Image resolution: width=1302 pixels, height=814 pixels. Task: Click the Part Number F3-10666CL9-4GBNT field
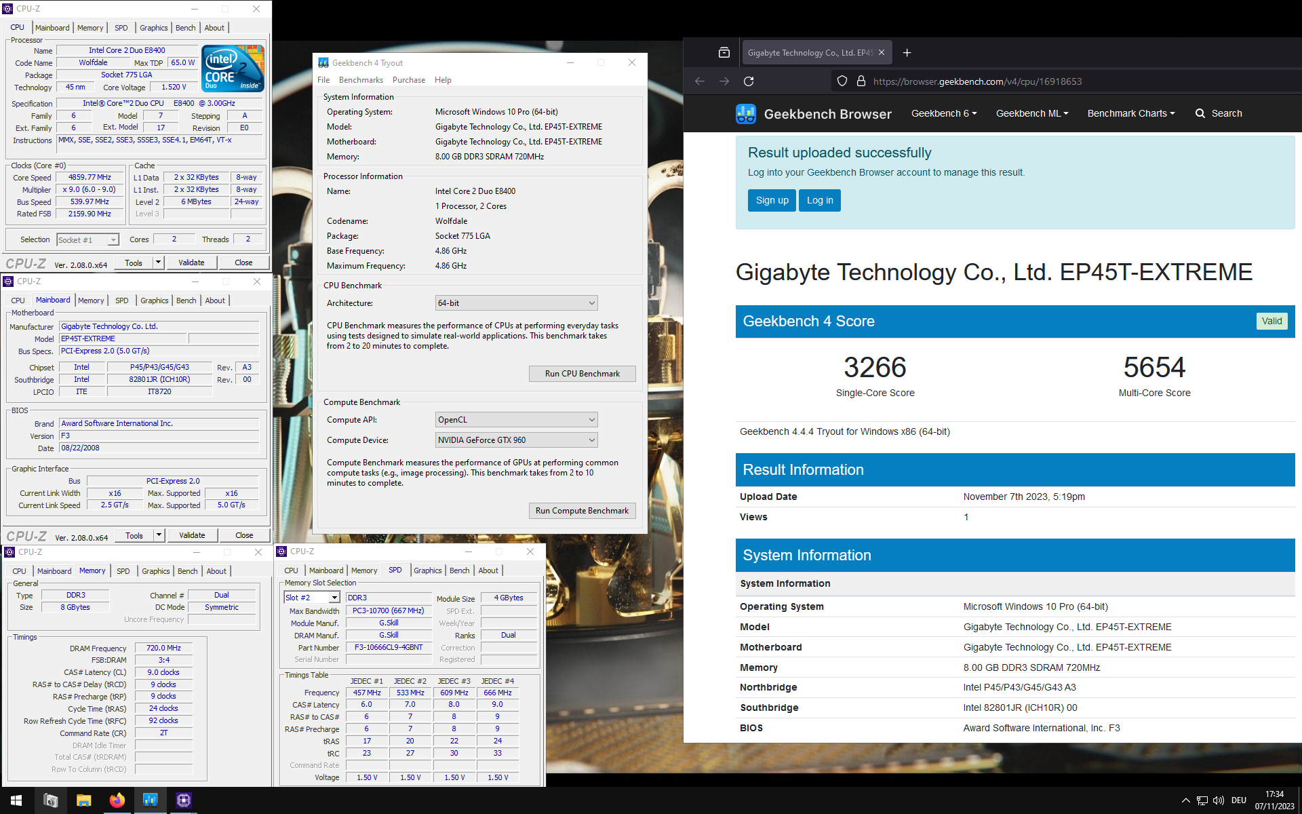point(389,648)
